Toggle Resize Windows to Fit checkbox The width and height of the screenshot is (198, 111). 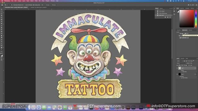pyautogui.click(x=14, y=5)
